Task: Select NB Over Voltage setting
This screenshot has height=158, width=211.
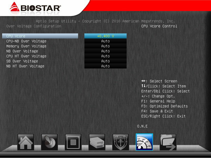Action: click(22, 51)
